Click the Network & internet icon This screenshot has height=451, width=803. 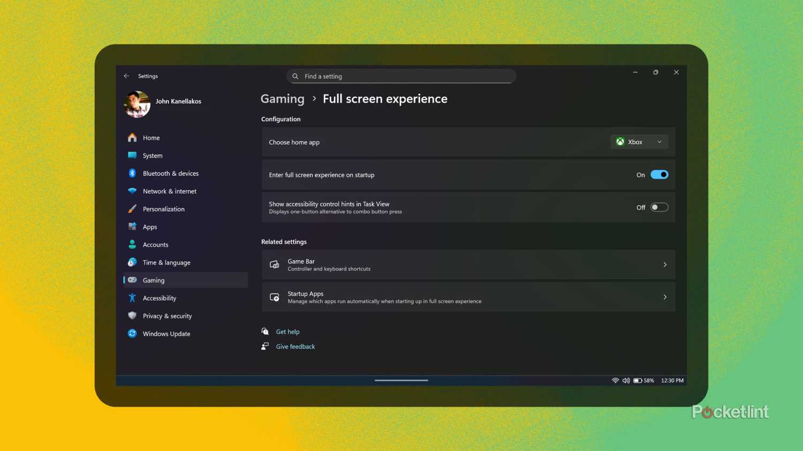pos(132,191)
